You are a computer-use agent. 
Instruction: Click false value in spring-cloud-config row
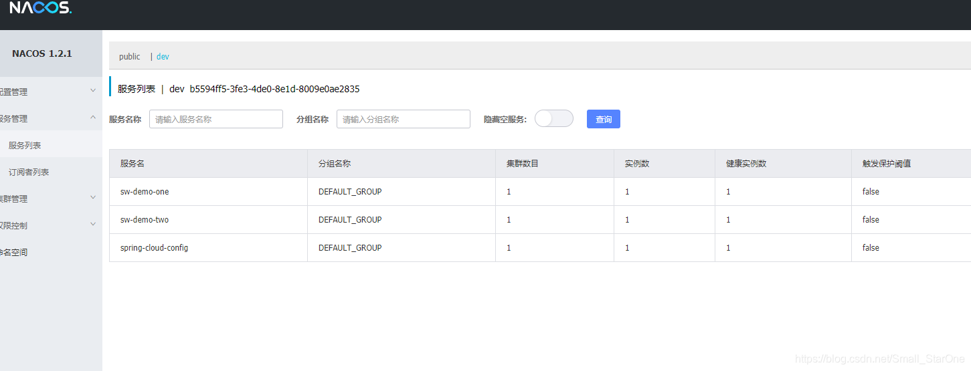871,248
